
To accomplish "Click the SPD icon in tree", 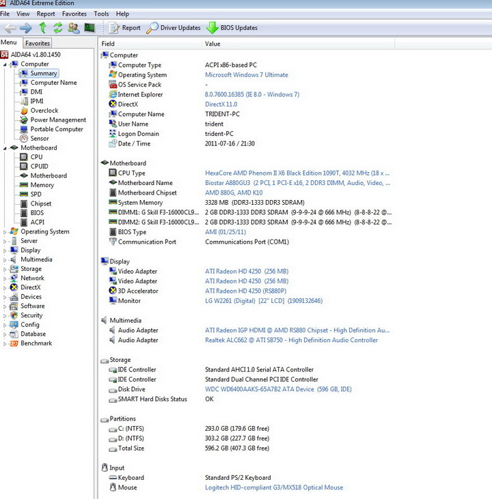I will 24,194.
